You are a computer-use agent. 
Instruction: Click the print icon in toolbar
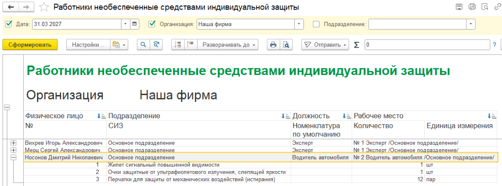(x=273, y=45)
